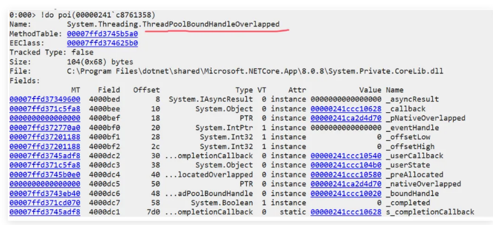Open the EEClass link 00007ffd374625b0
The image size is (493, 225).
(102, 43)
